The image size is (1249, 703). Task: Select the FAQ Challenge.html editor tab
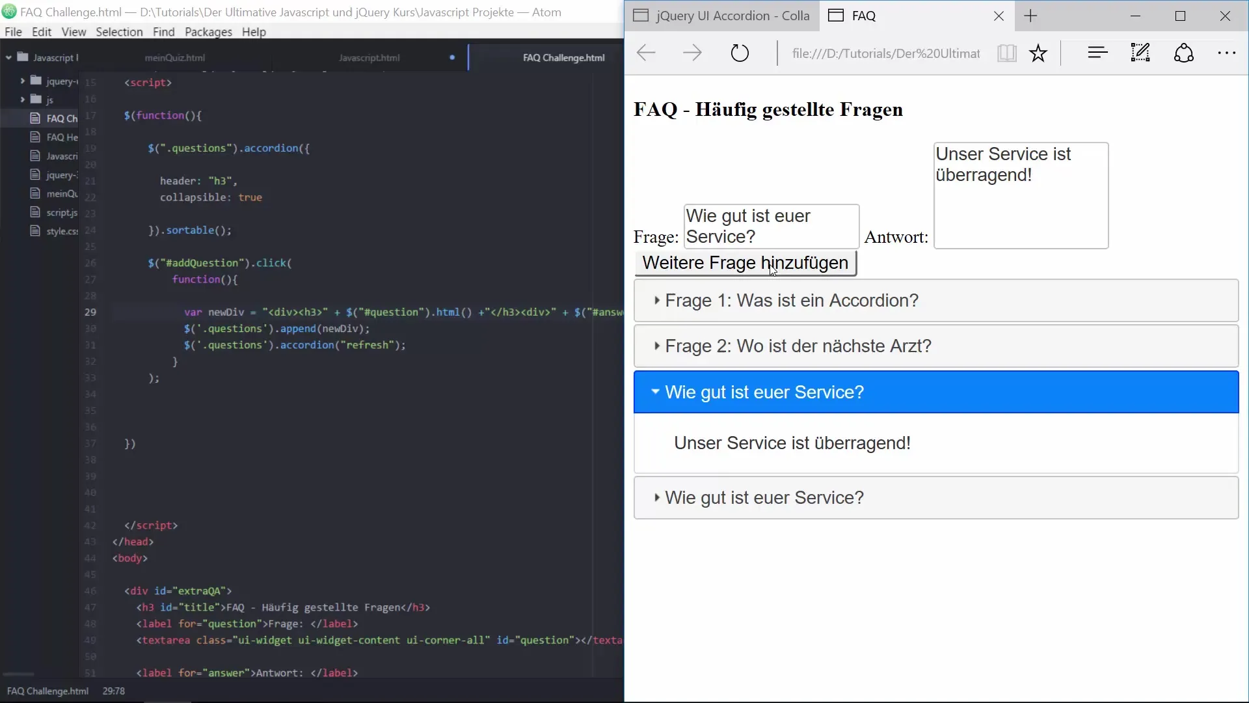point(563,57)
